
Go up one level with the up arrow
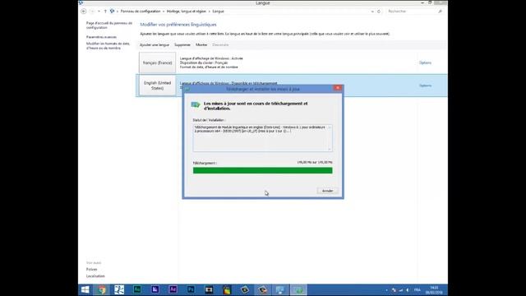click(x=105, y=12)
